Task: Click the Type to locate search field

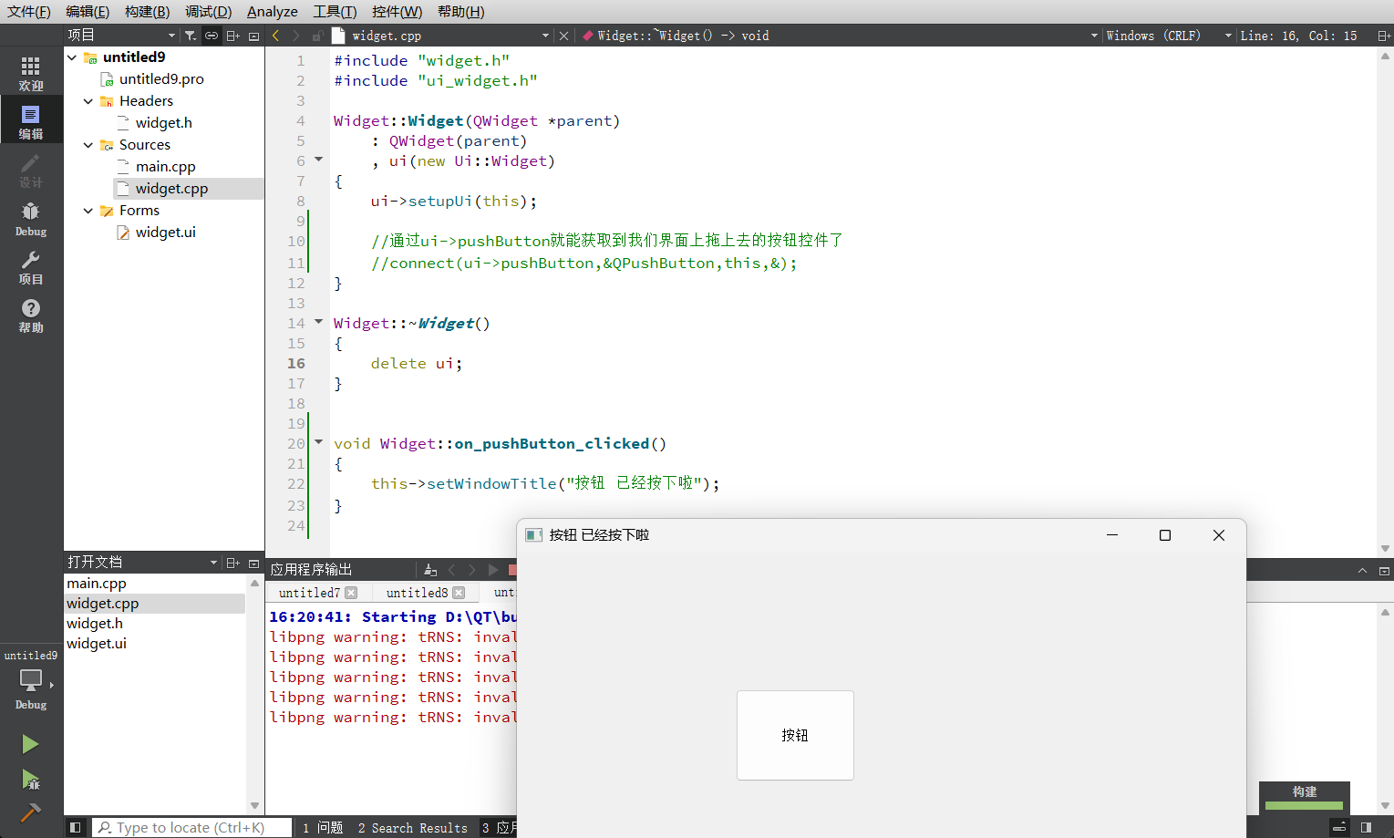Action: tap(191, 827)
